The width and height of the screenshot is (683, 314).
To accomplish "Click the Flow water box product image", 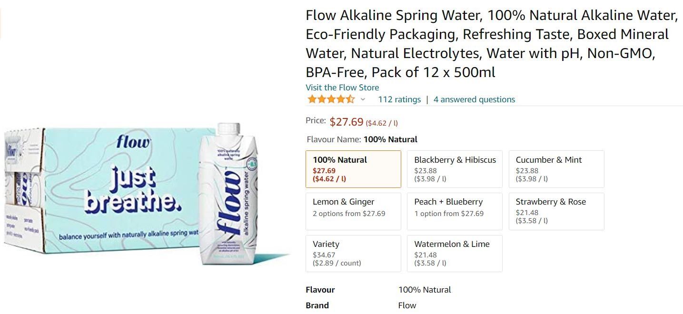I will point(109,190).
